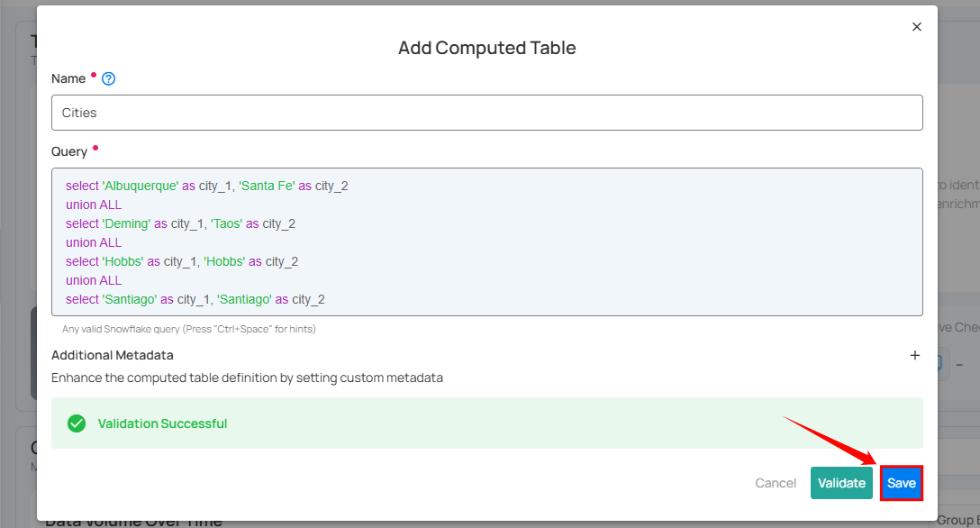
Task: Click the Validation Successful message text
Action: tap(162, 423)
